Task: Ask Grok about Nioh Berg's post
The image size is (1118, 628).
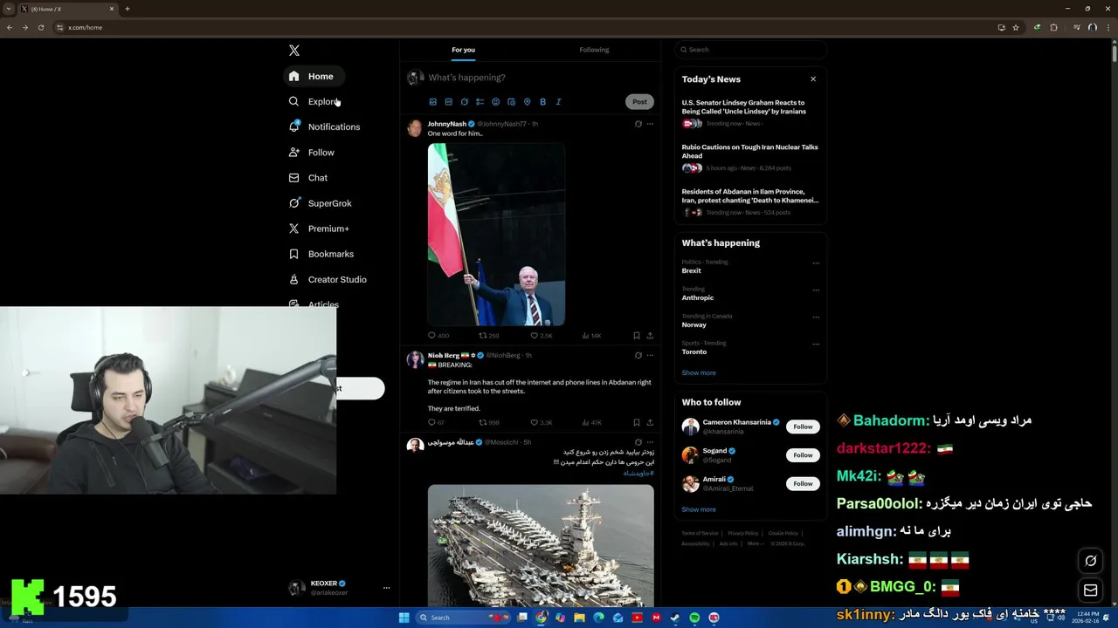Action: pyautogui.click(x=638, y=356)
